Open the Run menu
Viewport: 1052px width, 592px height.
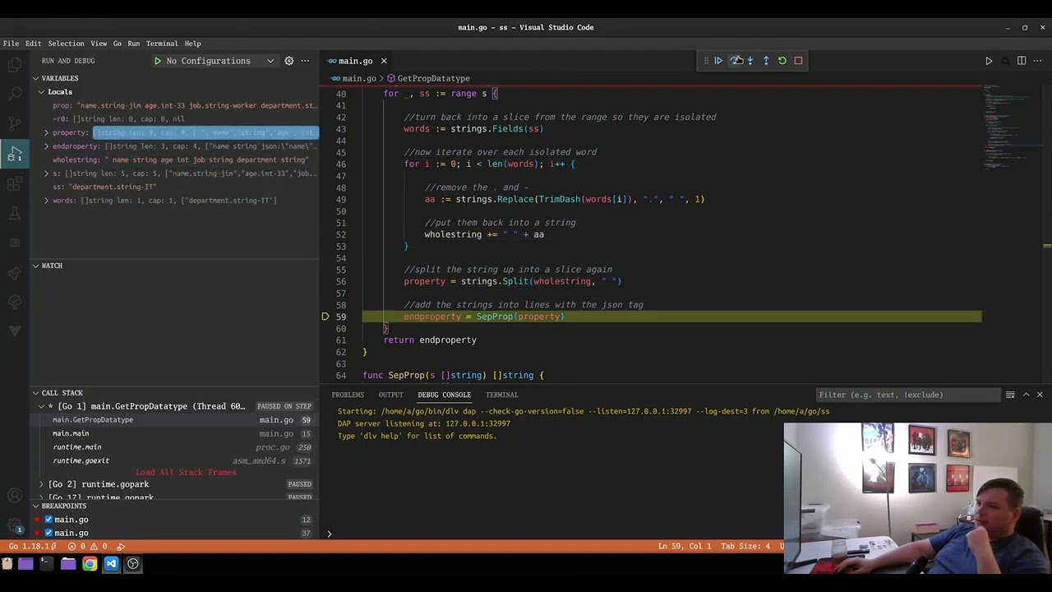coord(133,44)
